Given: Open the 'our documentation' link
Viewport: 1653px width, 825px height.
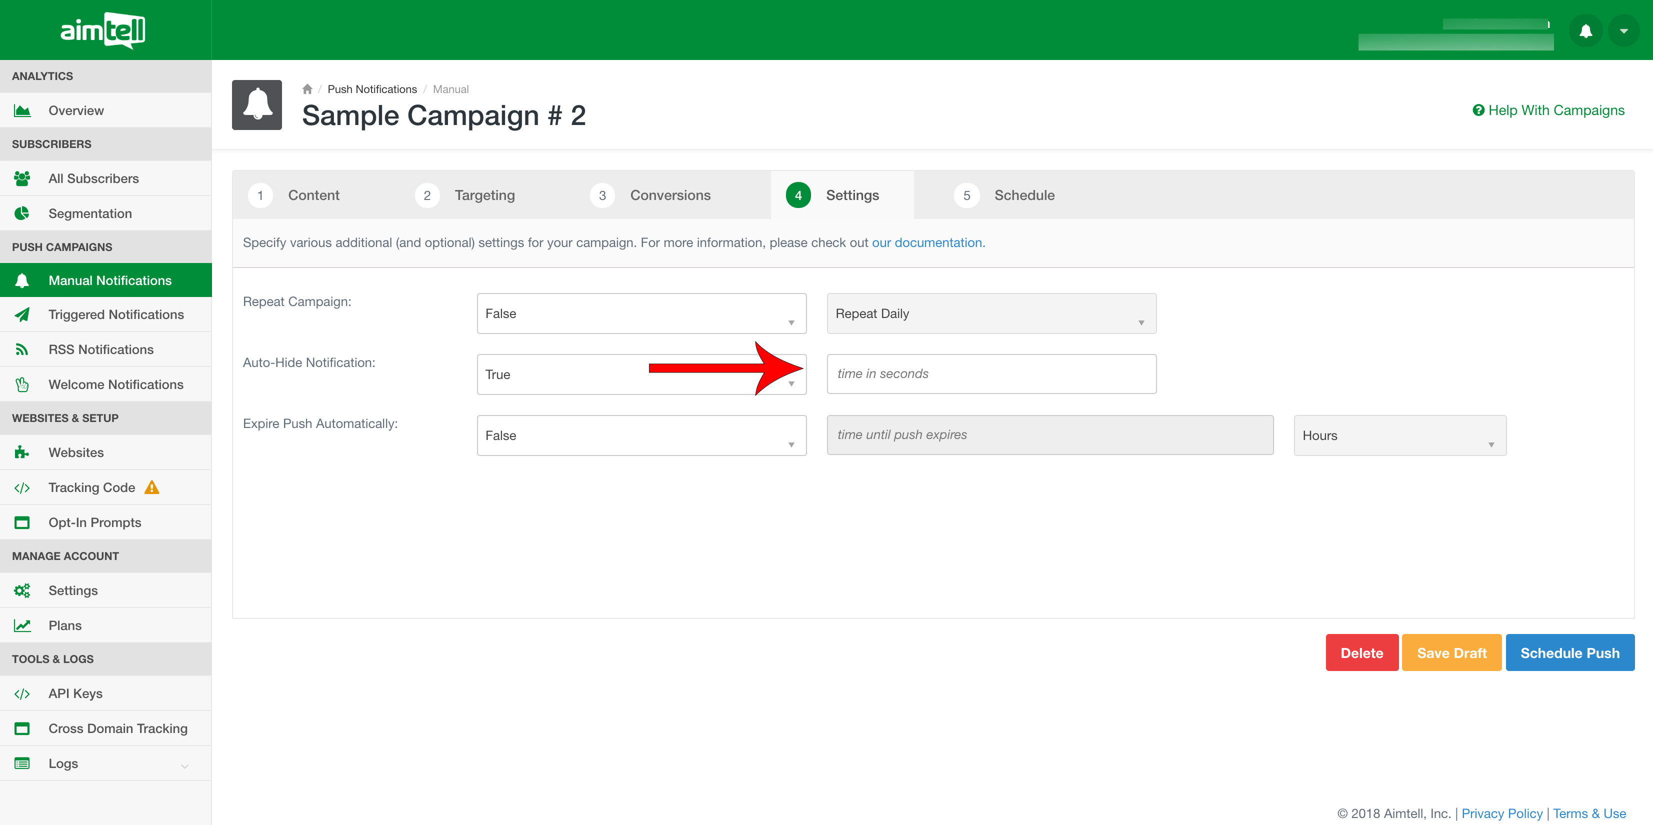Looking at the screenshot, I should [928, 242].
